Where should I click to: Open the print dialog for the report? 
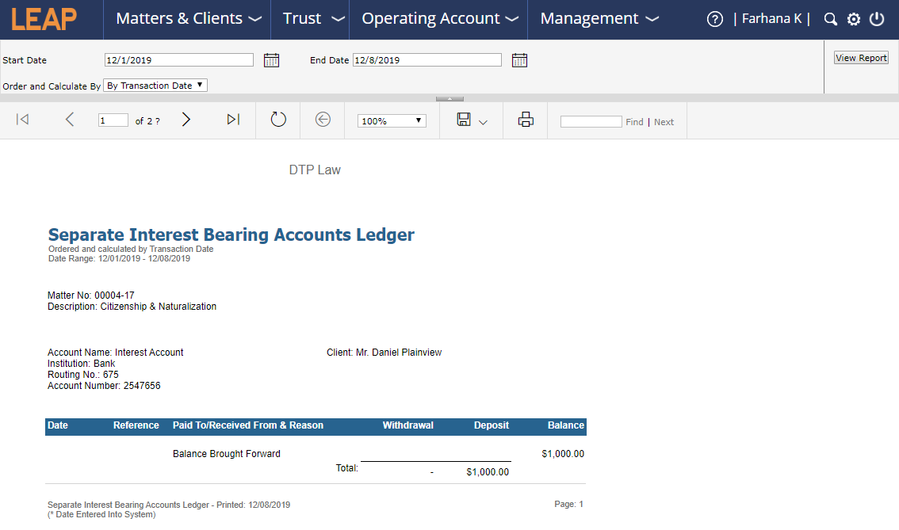click(x=525, y=119)
